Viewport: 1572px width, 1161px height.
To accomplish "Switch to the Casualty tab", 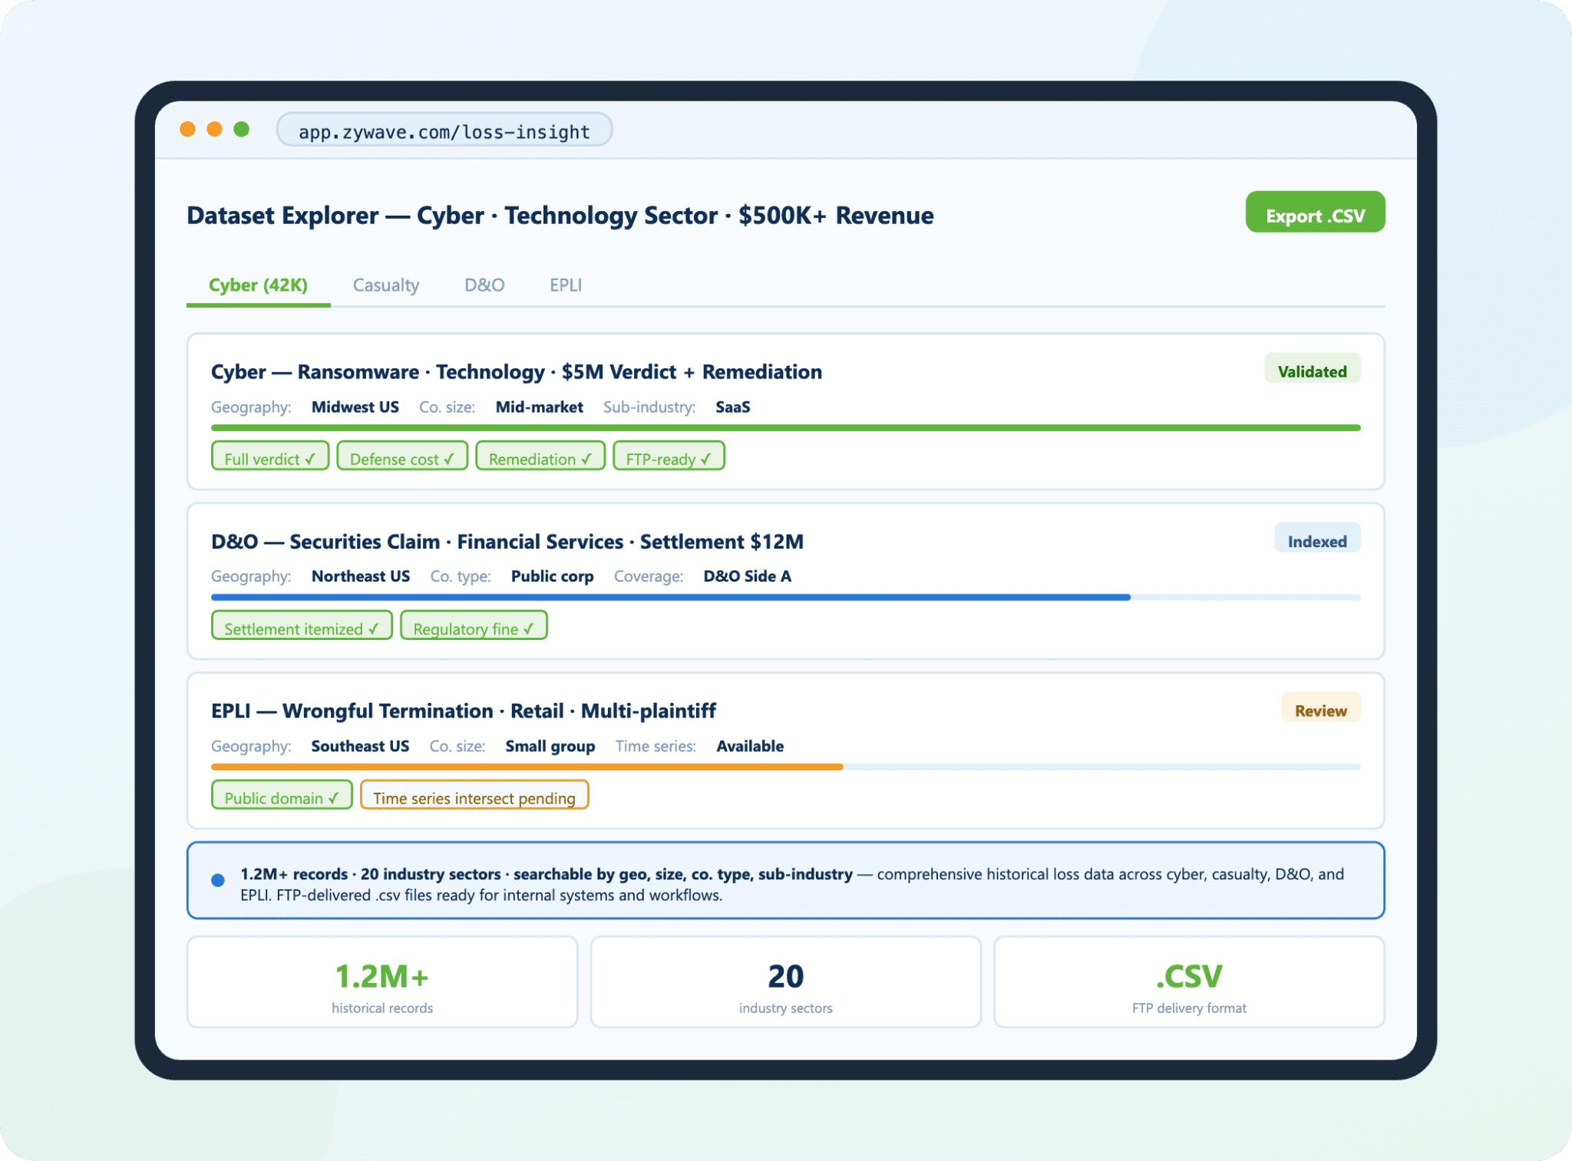I will [385, 285].
